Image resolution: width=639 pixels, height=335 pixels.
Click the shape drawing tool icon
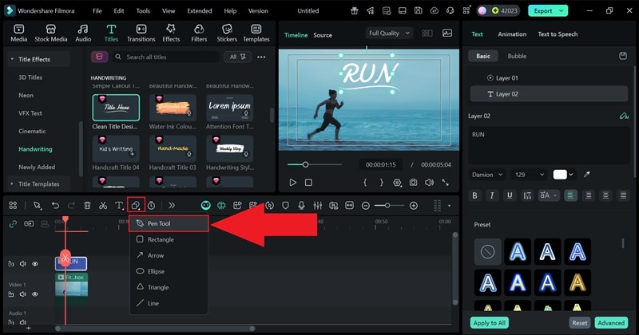tap(136, 206)
